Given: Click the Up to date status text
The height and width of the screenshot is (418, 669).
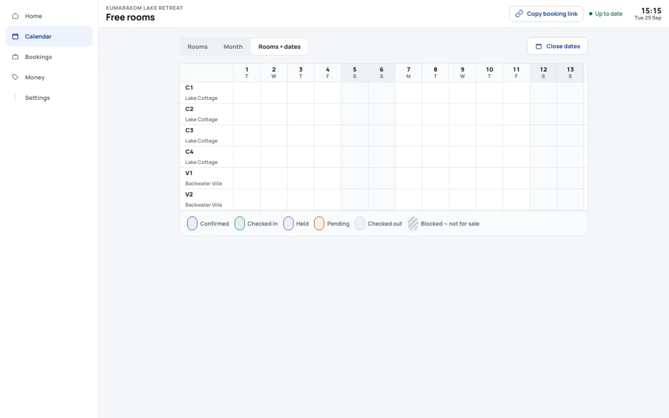Looking at the screenshot, I should (x=609, y=14).
